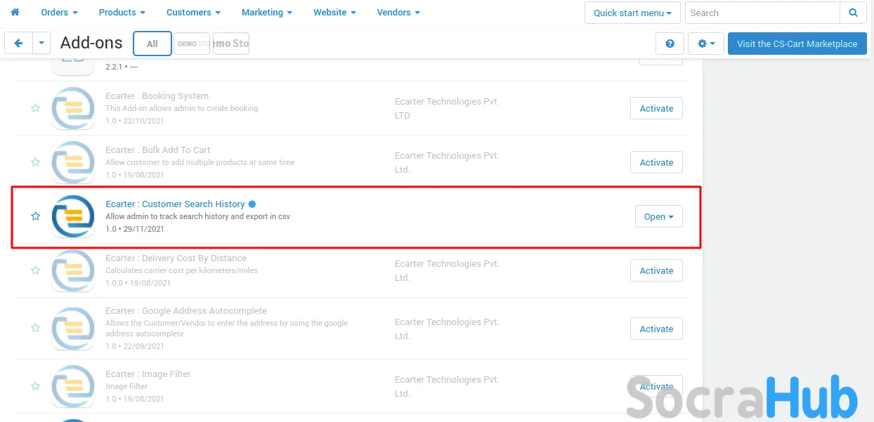Click the back arrow button
This screenshot has width=874, height=422.
(x=18, y=44)
